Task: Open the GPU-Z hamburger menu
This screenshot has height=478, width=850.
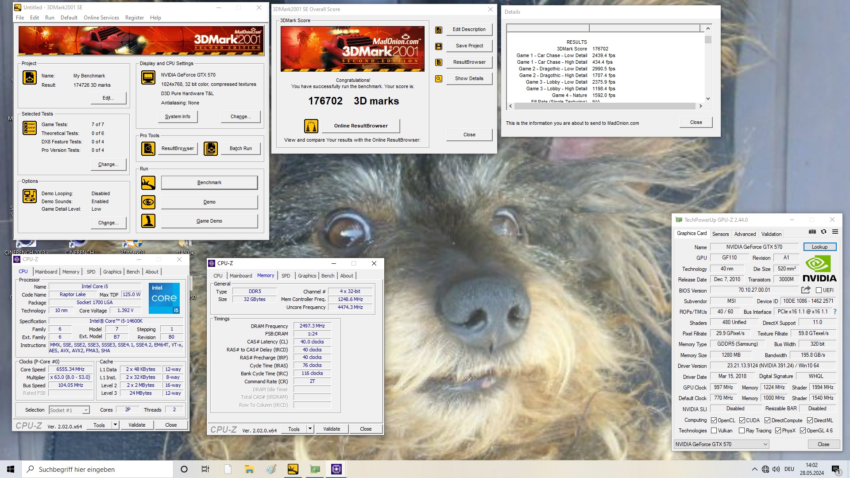Action: (x=835, y=231)
